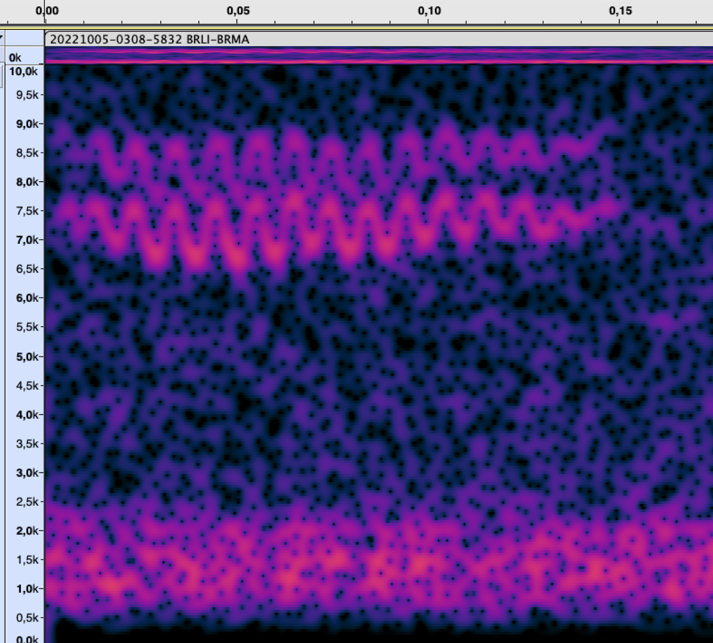
Task: Click the 4,0k frequency scale label
Action: pyautogui.click(x=26, y=415)
